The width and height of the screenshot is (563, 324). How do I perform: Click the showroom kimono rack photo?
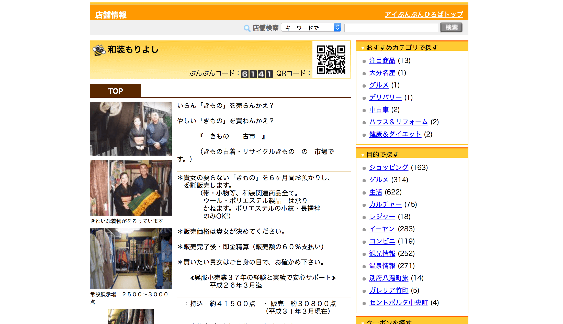tap(131, 258)
